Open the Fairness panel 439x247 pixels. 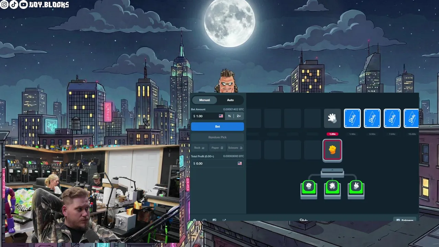405,220
